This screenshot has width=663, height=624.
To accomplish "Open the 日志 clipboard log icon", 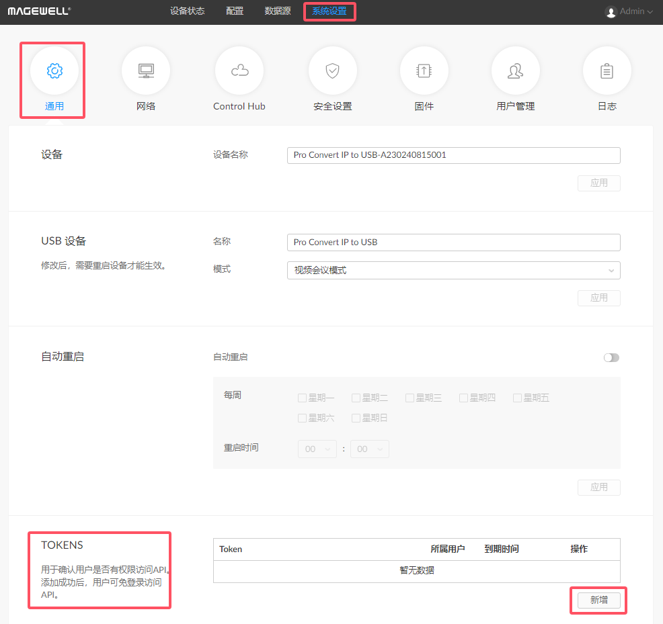I will pos(607,71).
